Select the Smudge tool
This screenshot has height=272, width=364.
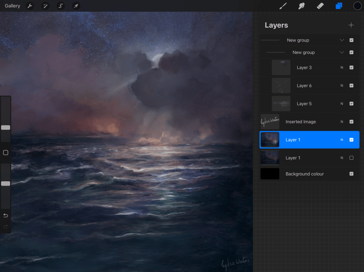tap(302, 6)
